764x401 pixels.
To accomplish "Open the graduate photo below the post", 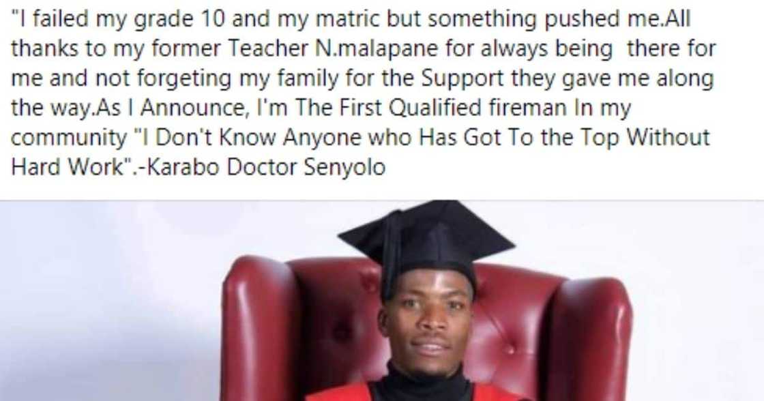I will click(382, 301).
